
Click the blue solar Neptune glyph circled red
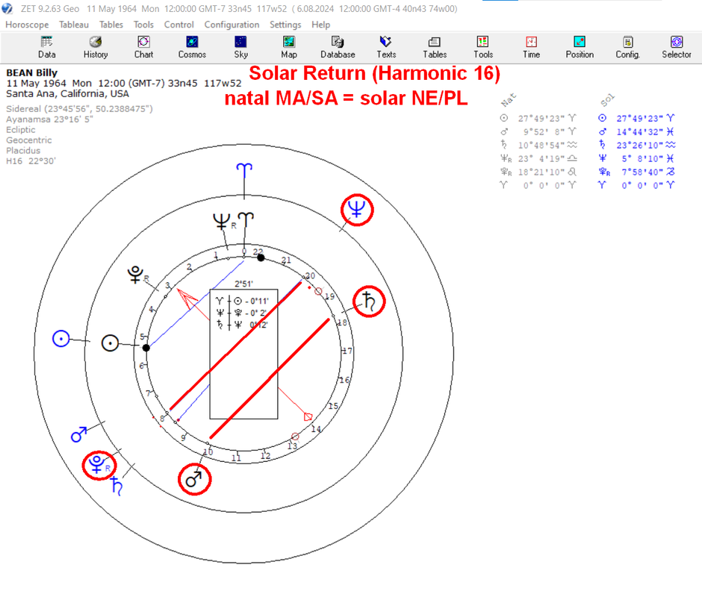point(357,209)
